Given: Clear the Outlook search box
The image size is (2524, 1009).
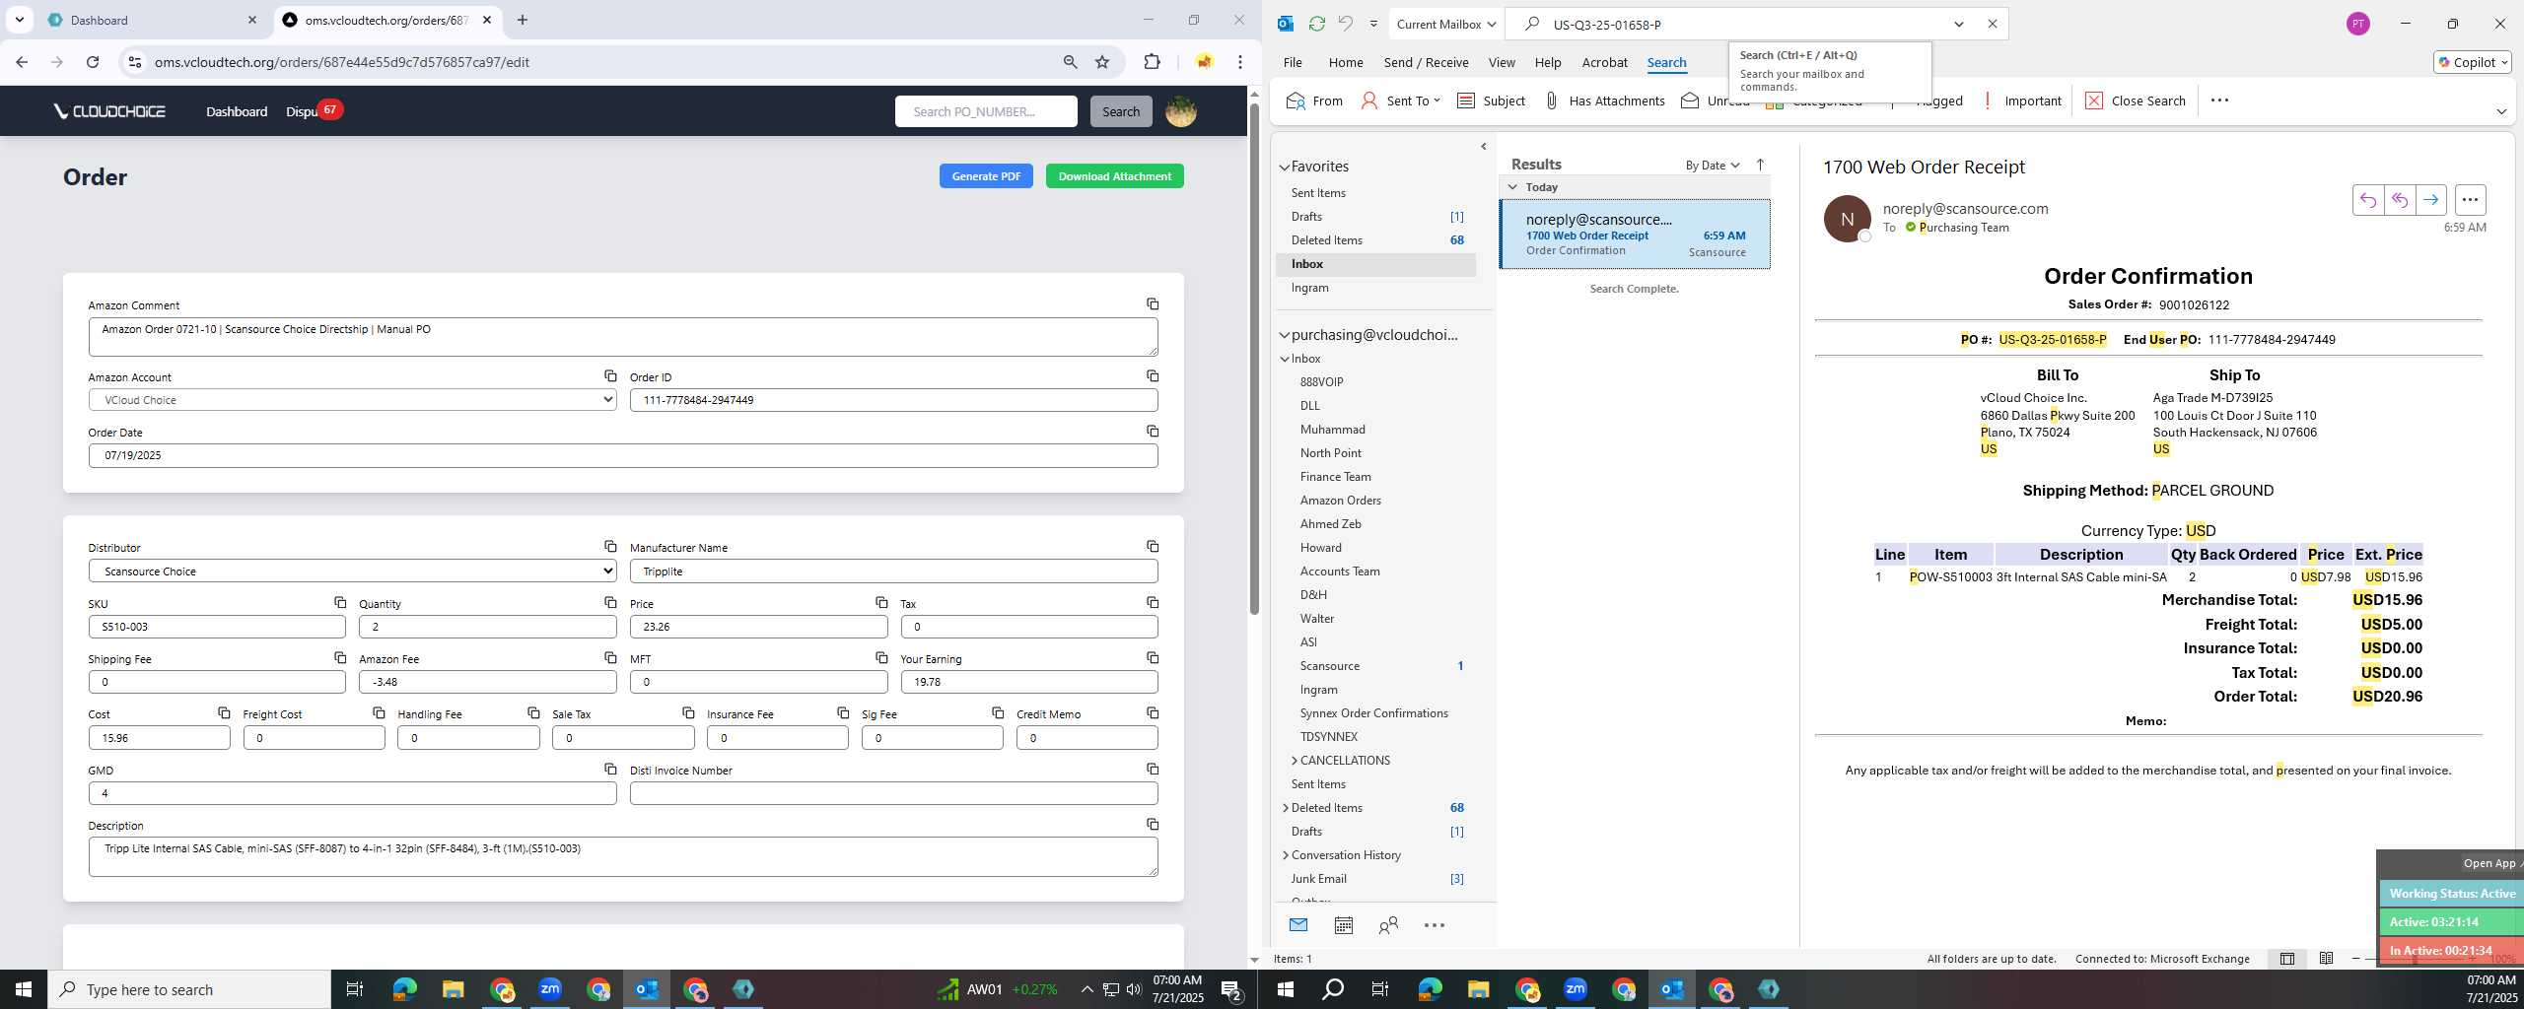Looking at the screenshot, I should tap(1992, 24).
